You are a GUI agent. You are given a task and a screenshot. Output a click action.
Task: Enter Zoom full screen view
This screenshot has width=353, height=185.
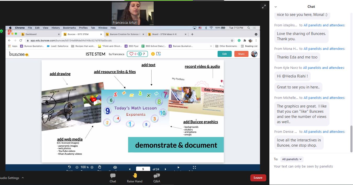264,7
